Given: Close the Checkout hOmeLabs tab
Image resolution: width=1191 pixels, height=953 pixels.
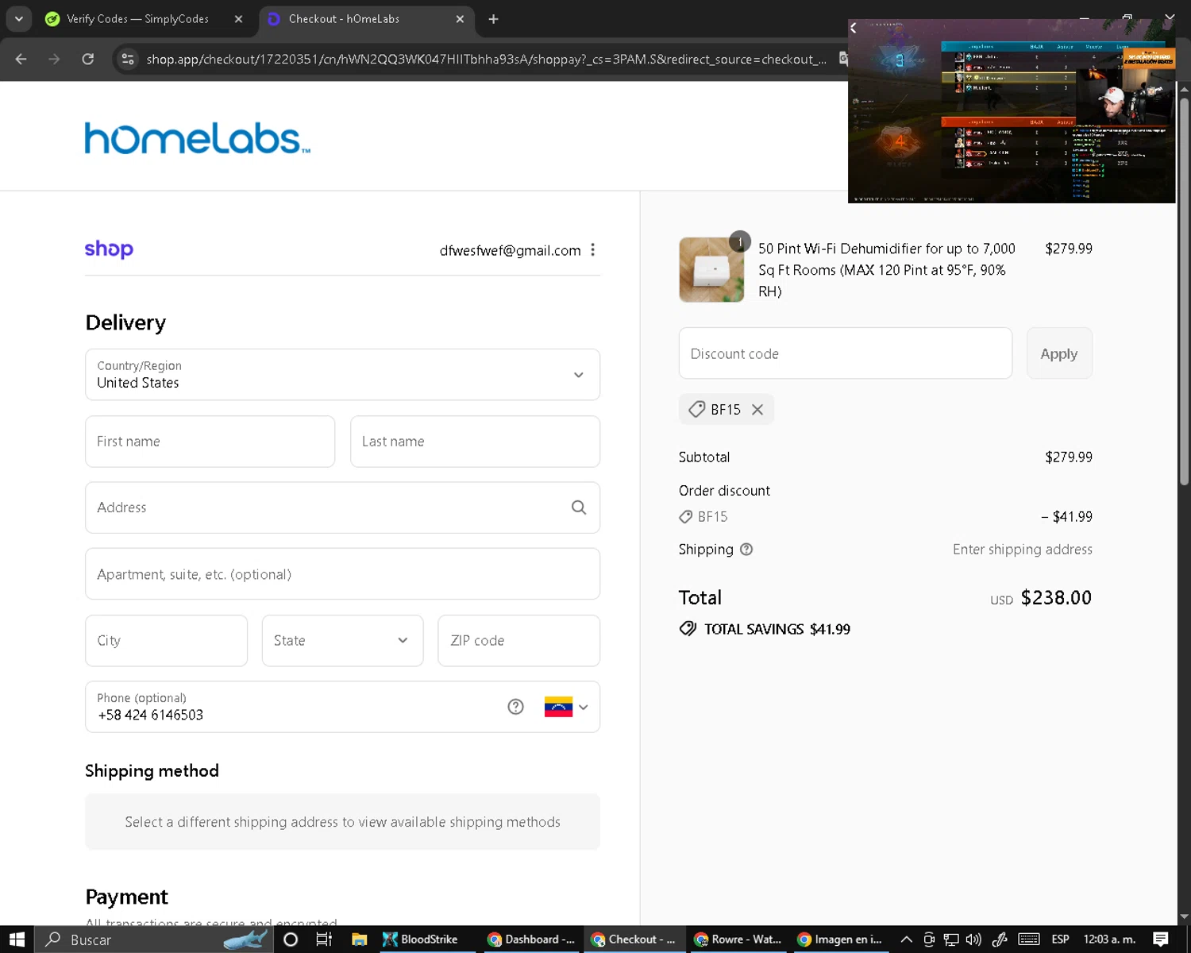Looking at the screenshot, I should 460,19.
